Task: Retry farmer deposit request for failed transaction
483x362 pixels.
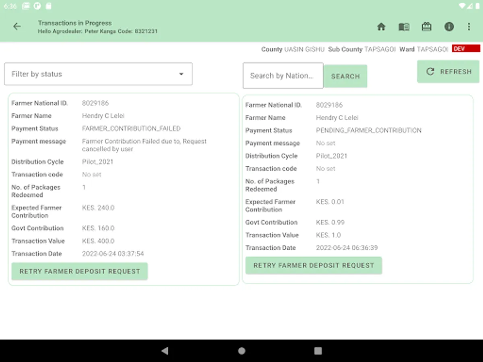Action: (x=80, y=271)
